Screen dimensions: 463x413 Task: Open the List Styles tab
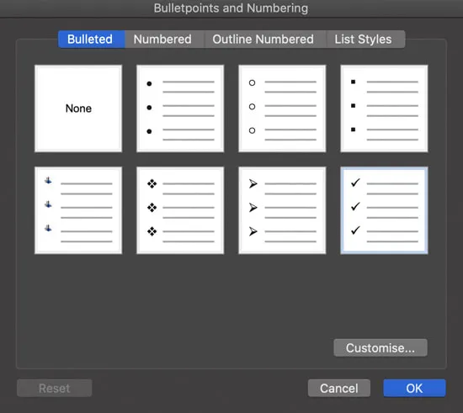pos(365,40)
